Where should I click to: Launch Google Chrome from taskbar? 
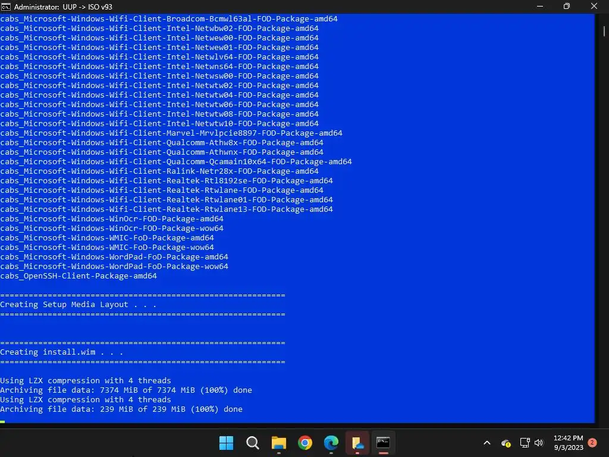tap(305, 443)
